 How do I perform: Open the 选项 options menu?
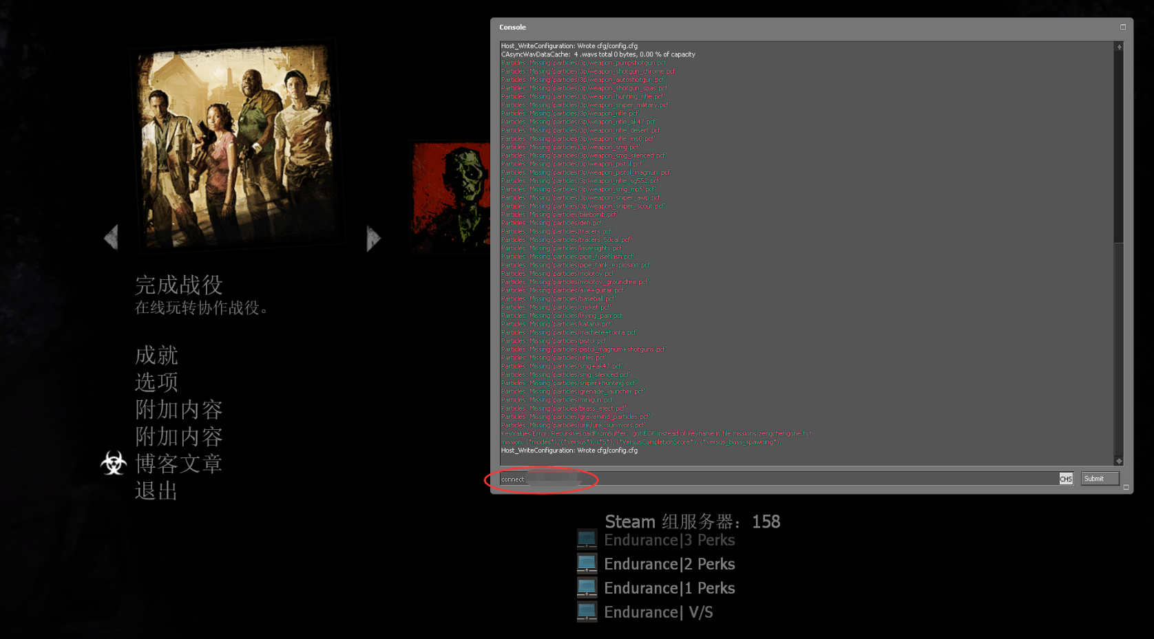156,382
